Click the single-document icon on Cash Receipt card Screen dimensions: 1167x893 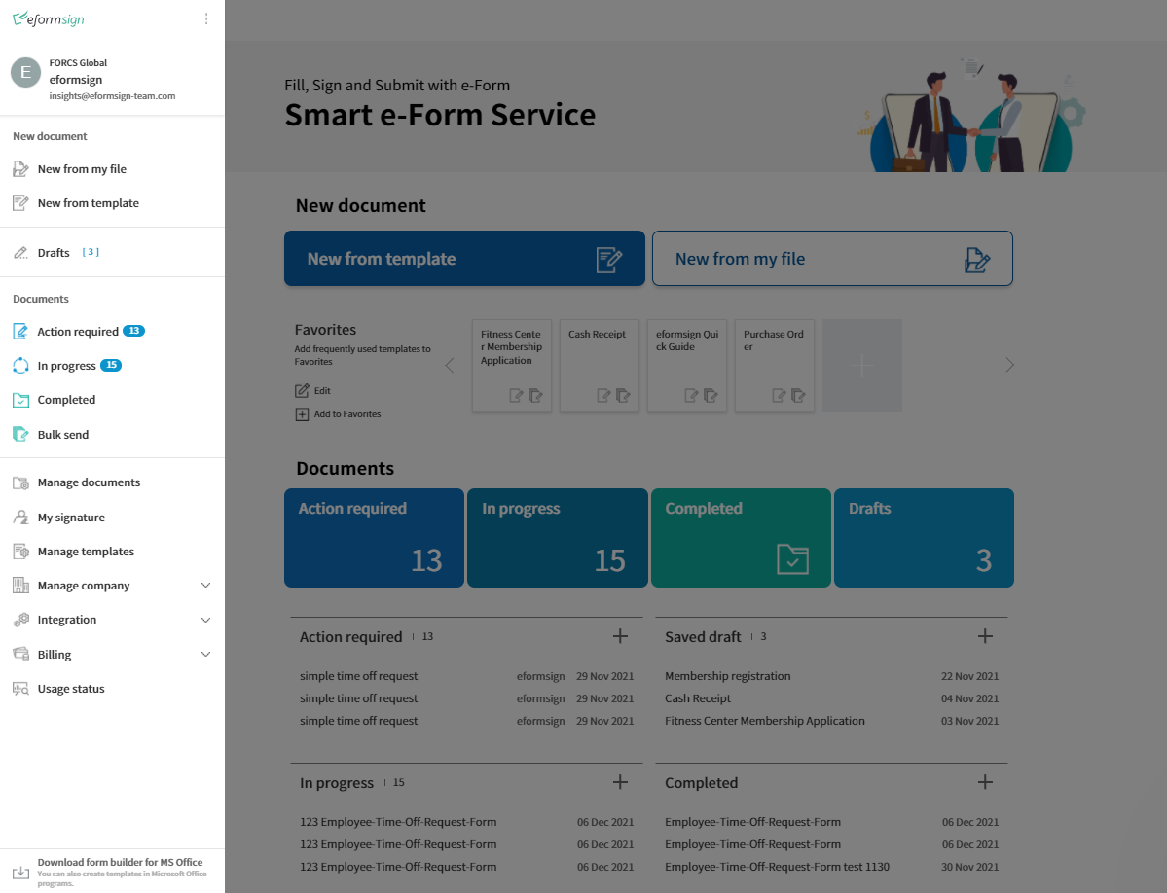pos(603,396)
